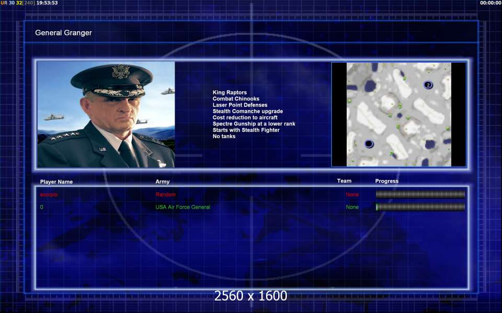This screenshot has height=313, width=502.
Task: Click General Granger's portrait
Action: pos(106,115)
